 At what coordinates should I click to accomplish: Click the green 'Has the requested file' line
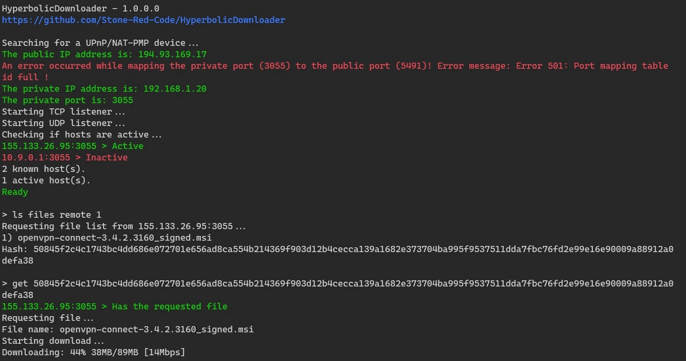[114, 307]
